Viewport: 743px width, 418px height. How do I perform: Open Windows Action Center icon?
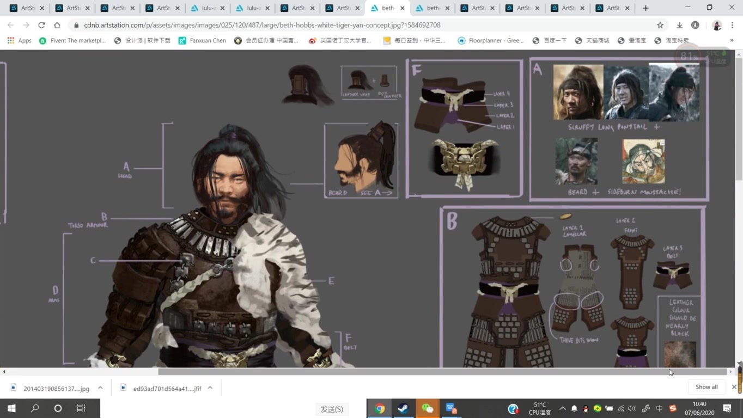[x=727, y=408]
